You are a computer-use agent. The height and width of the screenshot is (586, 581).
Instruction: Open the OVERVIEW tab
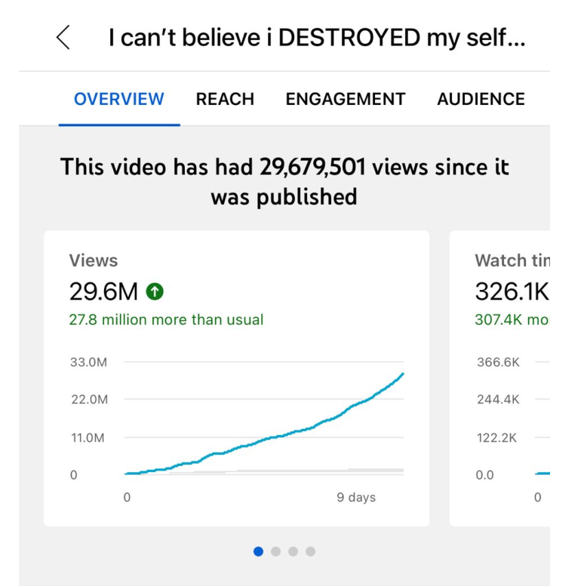tap(119, 99)
